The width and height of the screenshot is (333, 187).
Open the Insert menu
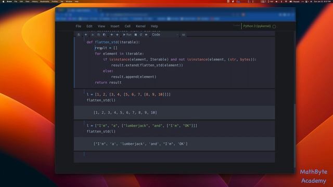(115, 26)
